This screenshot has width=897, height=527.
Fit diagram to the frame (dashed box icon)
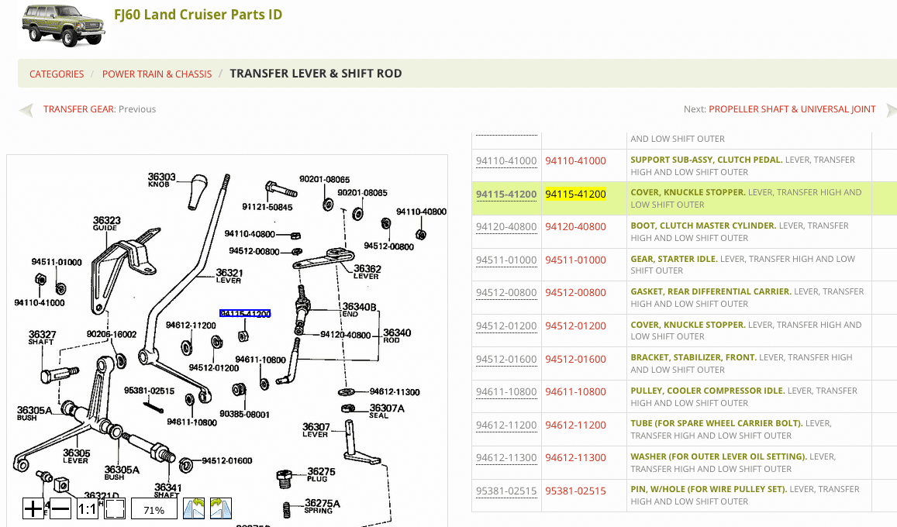[x=115, y=508]
